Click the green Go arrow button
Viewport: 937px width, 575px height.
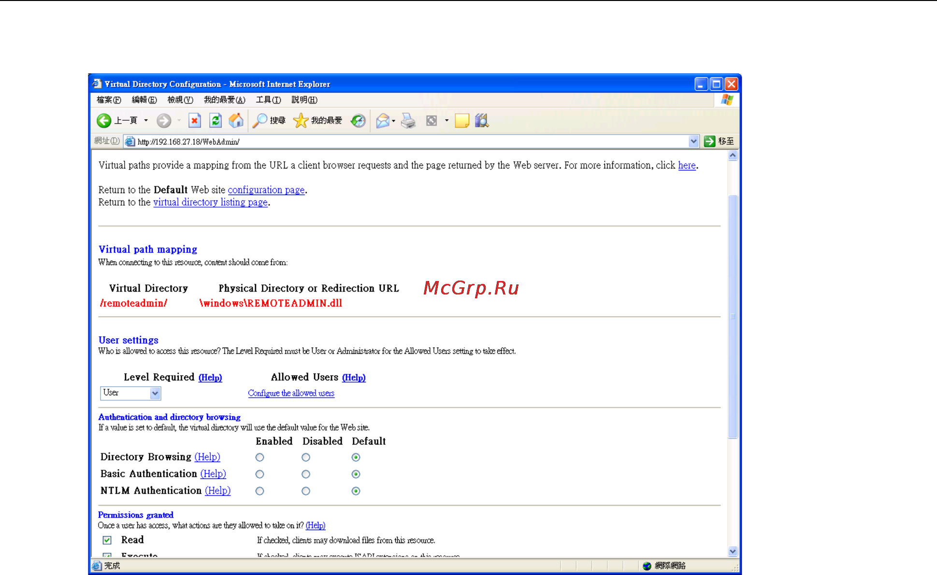(709, 141)
